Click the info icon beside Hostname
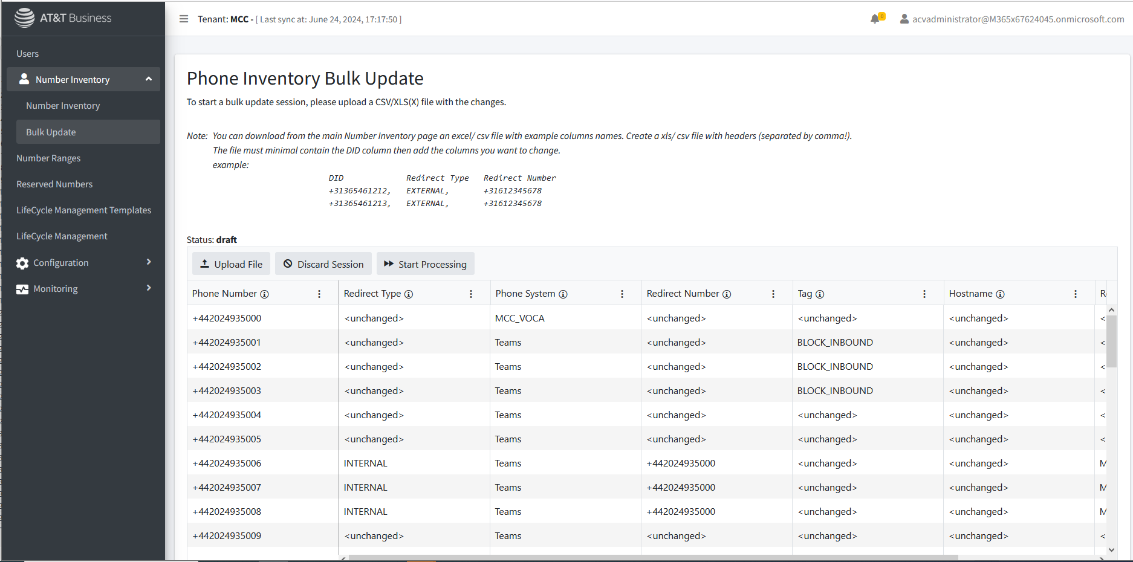The image size is (1133, 562). (x=1000, y=294)
